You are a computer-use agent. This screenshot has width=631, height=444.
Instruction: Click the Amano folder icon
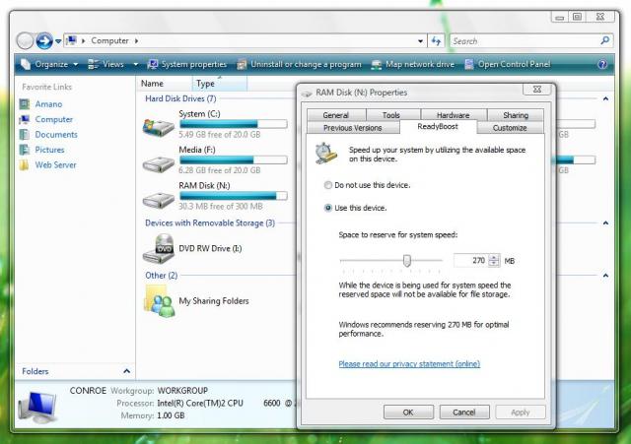(x=24, y=104)
